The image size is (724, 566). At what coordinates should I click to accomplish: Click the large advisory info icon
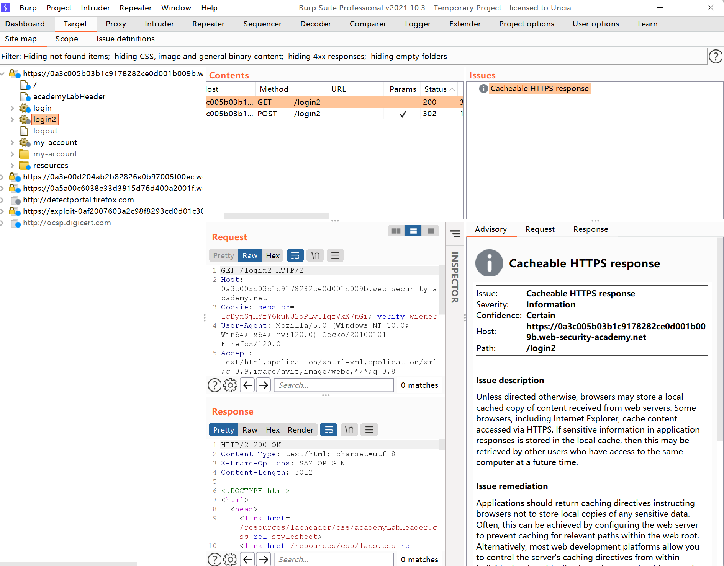(x=489, y=263)
